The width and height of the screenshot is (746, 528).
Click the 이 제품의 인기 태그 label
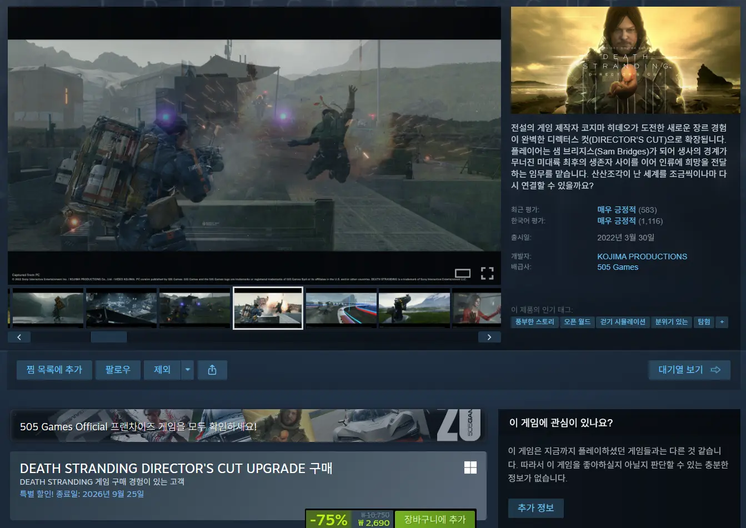(x=542, y=310)
